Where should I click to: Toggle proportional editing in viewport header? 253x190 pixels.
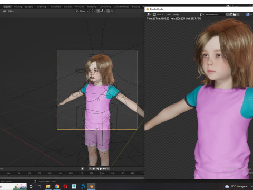108,11
